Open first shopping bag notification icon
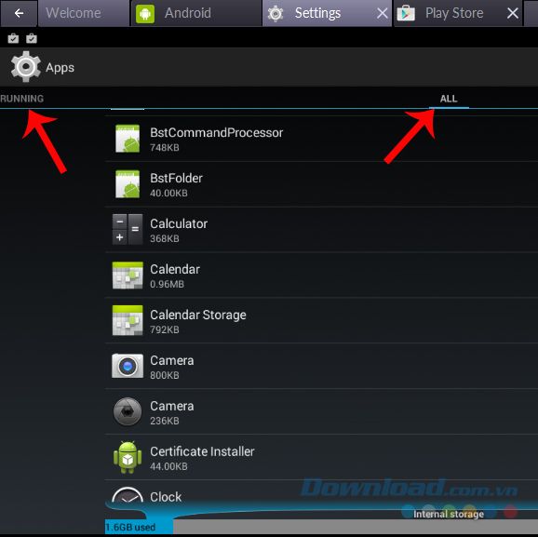 13,38
